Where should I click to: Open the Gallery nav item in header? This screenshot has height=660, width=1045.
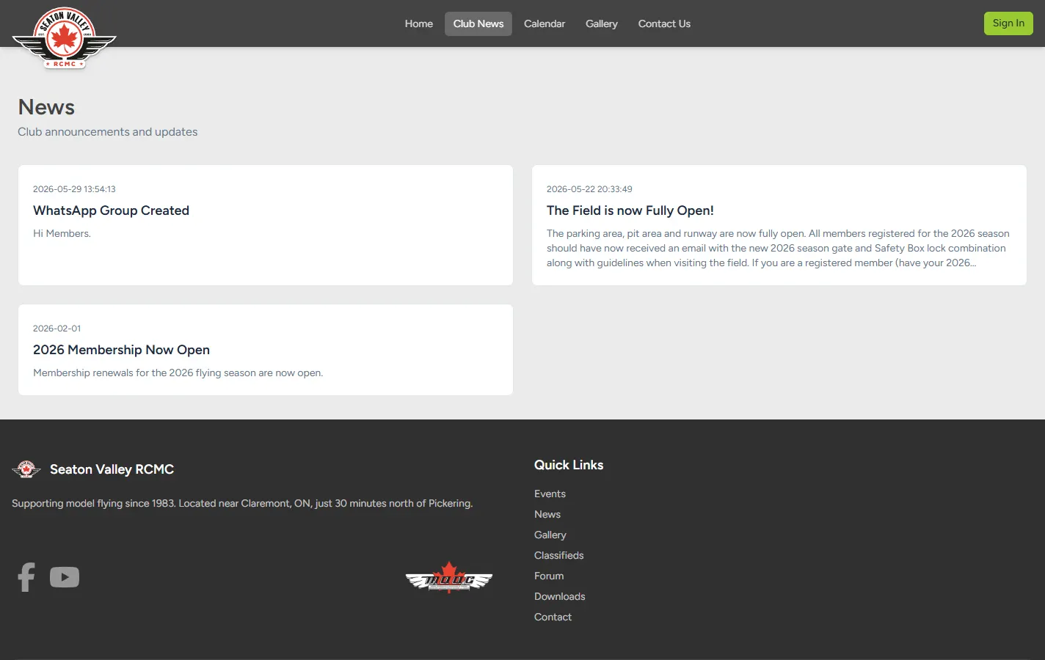602,23
